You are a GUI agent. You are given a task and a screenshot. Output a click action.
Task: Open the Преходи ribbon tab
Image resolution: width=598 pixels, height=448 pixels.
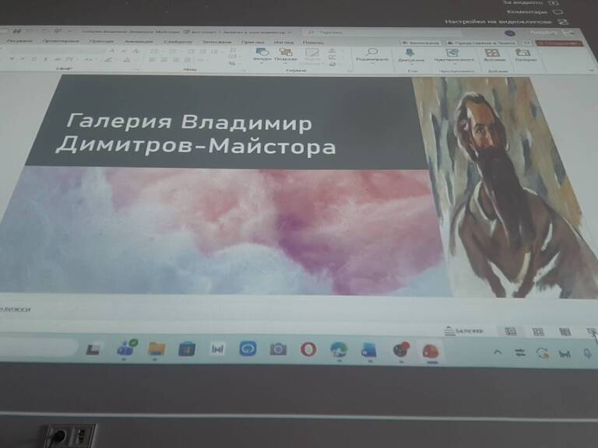tap(101, 40)
